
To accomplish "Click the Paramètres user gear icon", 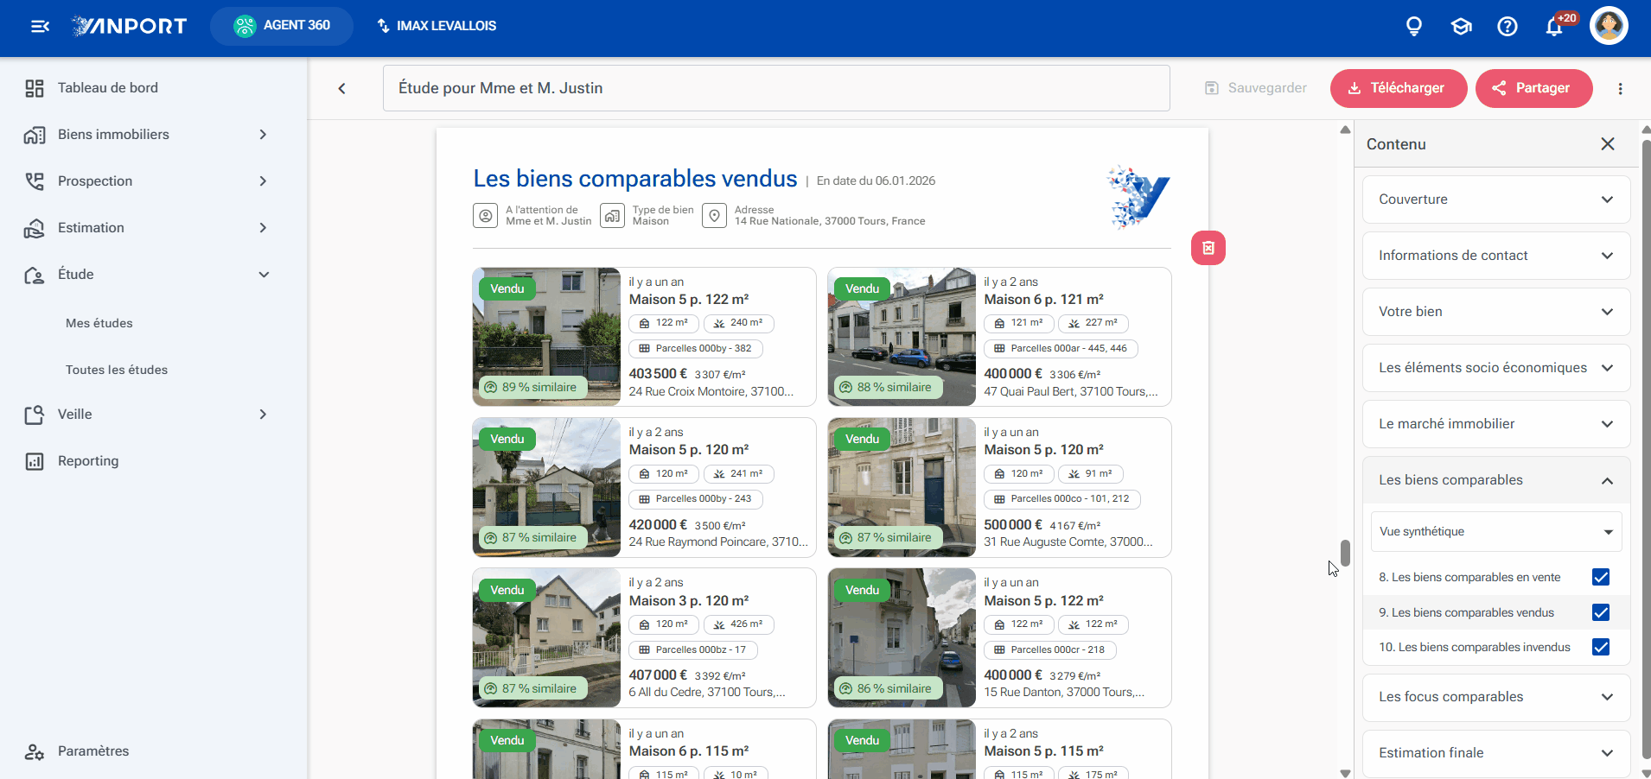I will click(x=35, y=751).
